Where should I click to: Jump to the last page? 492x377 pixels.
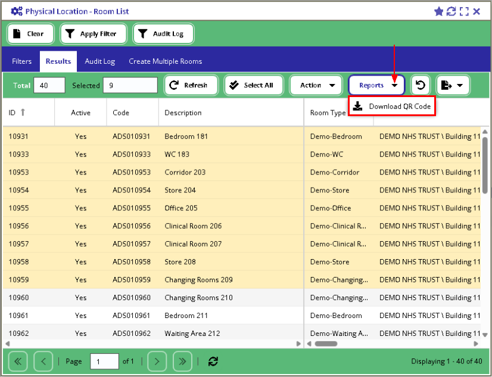(x=182, y=362)
